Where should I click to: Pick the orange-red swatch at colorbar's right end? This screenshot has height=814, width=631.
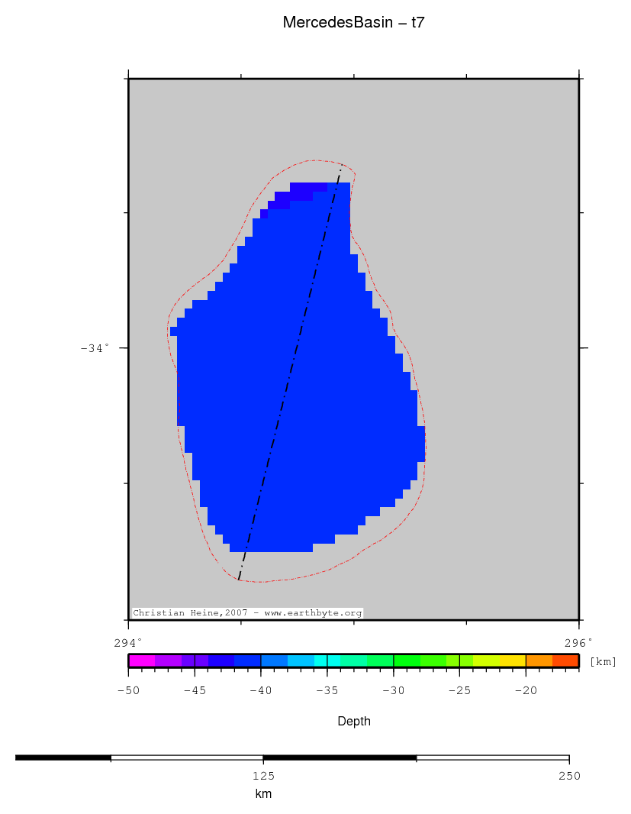[565, 661]
